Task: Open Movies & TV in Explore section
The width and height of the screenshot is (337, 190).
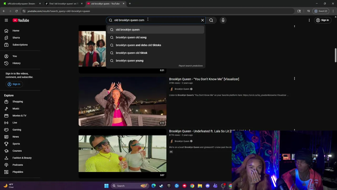Action: coord(20,116)
